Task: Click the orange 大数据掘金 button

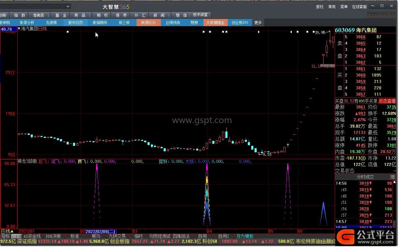Action: [216, 22]
